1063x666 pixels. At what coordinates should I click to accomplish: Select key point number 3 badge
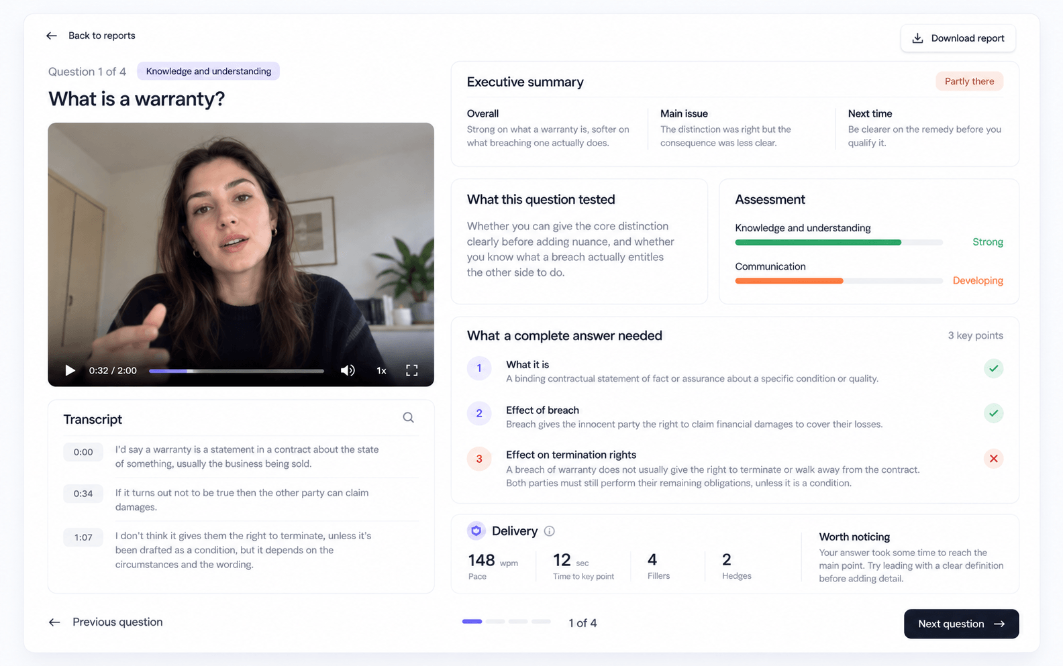click(479, 459)
